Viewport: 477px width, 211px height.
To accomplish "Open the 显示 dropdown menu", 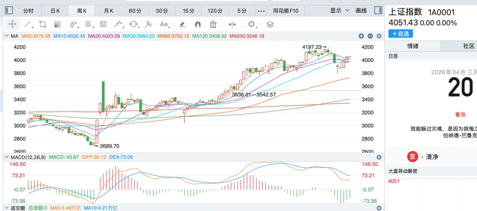I will pos(340,10).
